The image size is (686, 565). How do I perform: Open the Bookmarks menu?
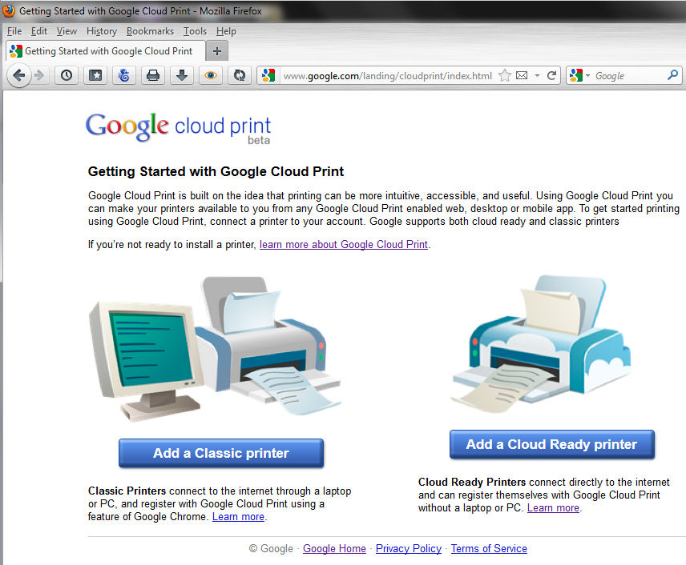pos(150,31)
